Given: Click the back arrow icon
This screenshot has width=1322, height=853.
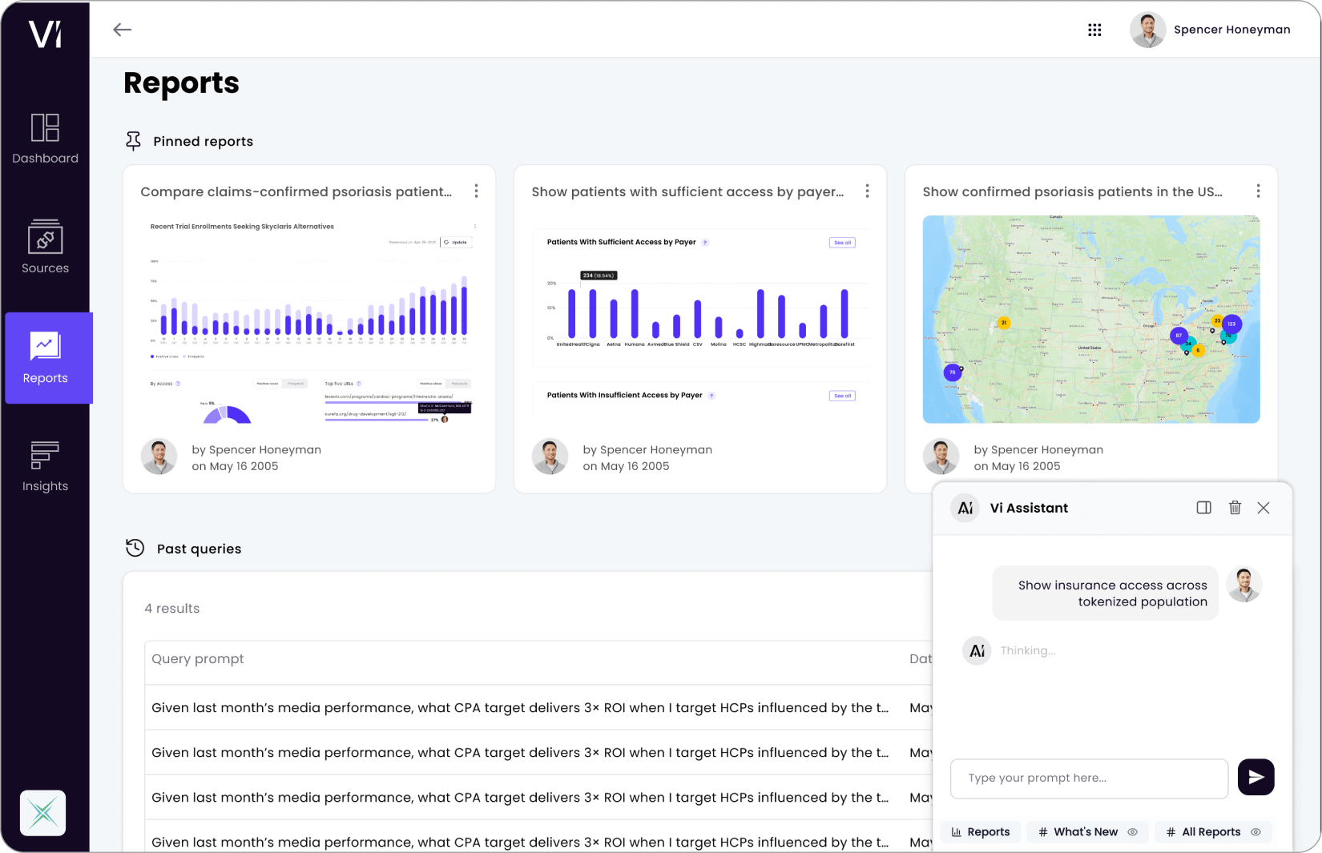Looking at the screenshot, I should 122,30.
